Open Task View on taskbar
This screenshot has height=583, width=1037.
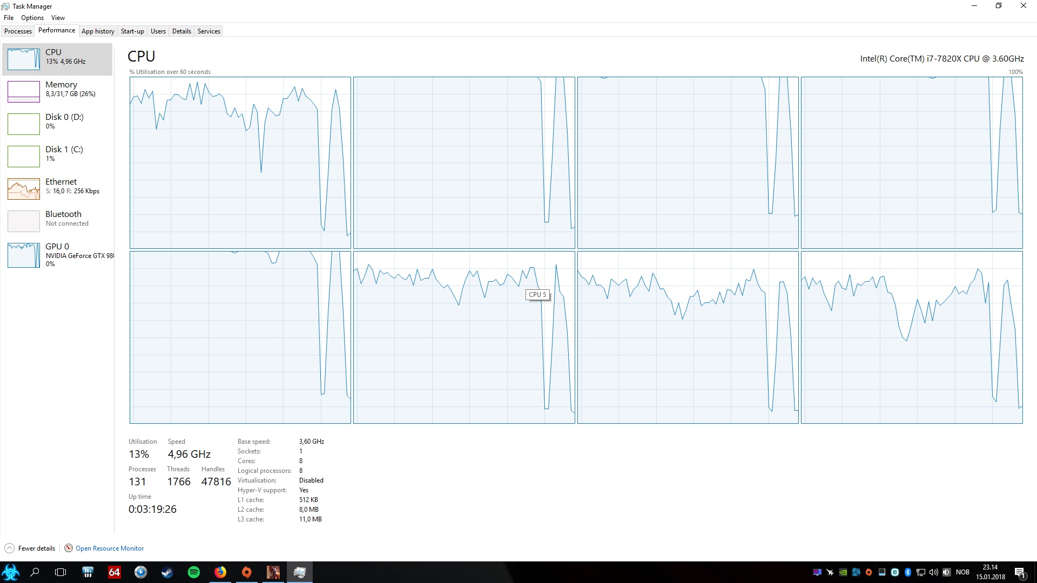click(61, 572)
